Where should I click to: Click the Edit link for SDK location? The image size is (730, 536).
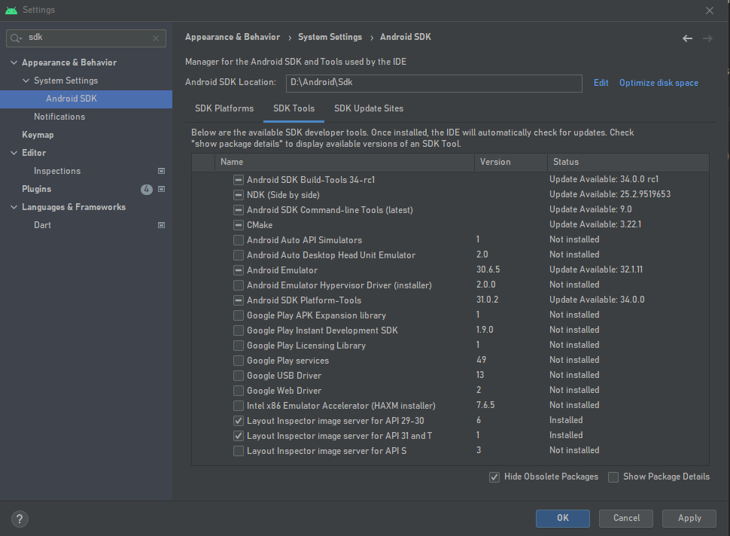click(601, 83)
